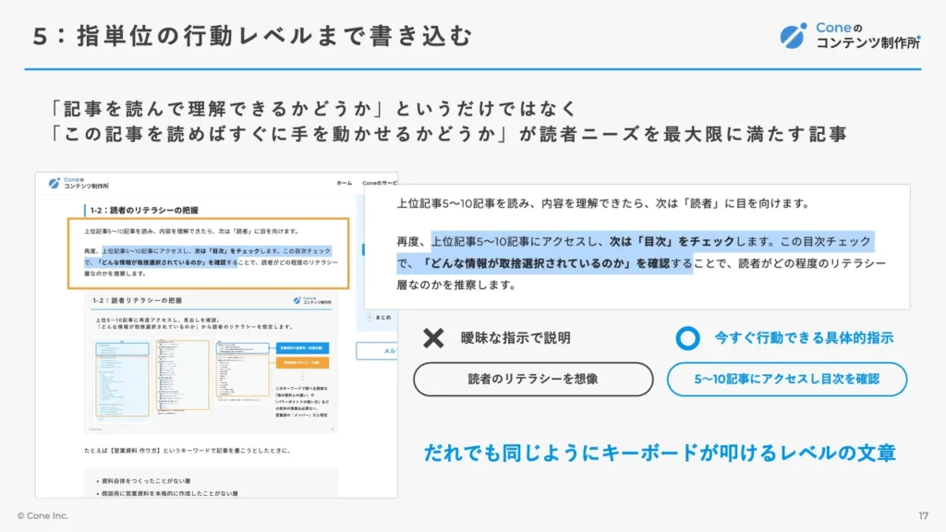Click the blue circle mark icon
946x532 pixels.
point(687,338)
